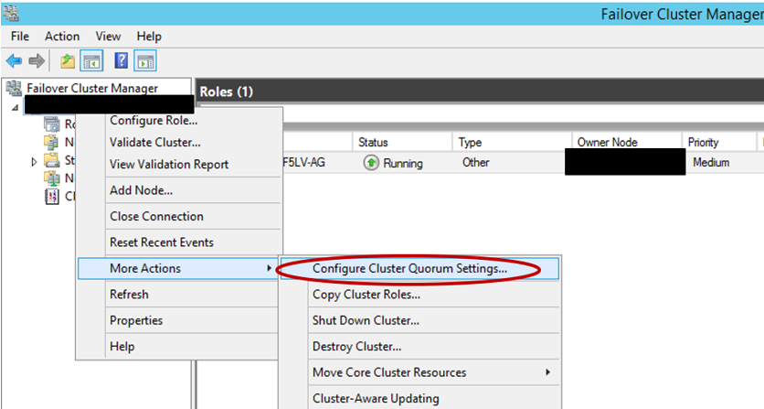Screen dimensions: 764x409
Task: Open View Validation Report menu entry
Action: (x=179, y=165)
